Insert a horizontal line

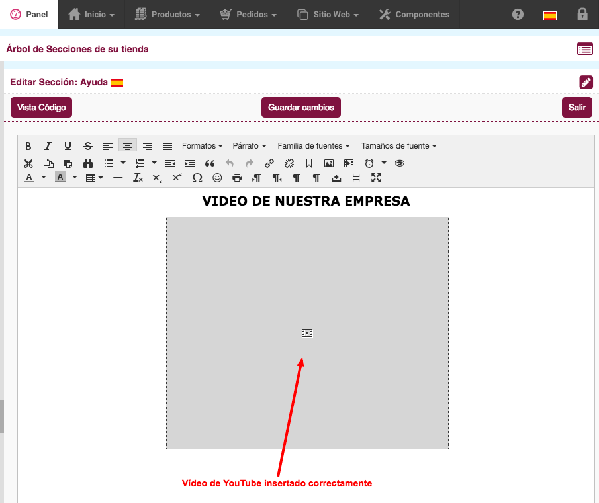tap(118, 178)
